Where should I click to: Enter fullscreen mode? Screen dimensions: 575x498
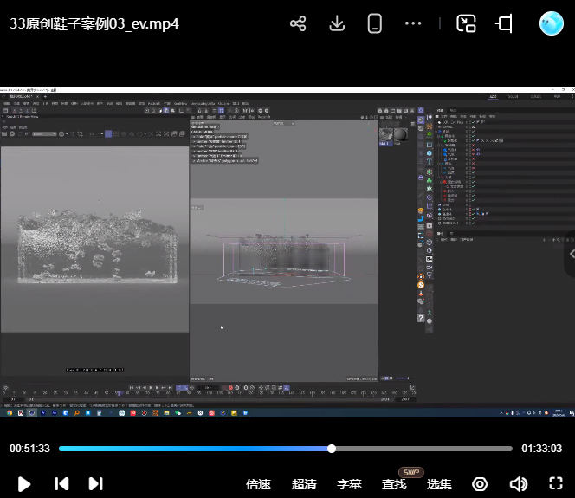coord(556,483)
